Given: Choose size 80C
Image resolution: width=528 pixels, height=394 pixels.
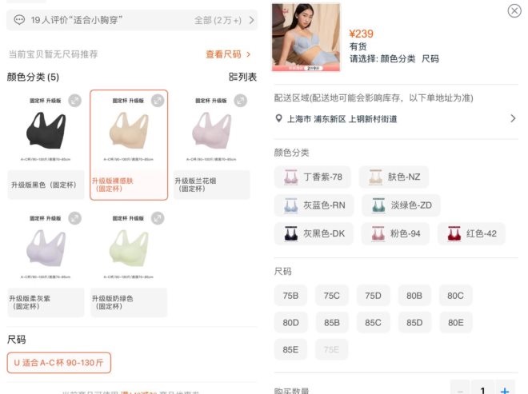Looking at the screenshot, I should [455, 296].
